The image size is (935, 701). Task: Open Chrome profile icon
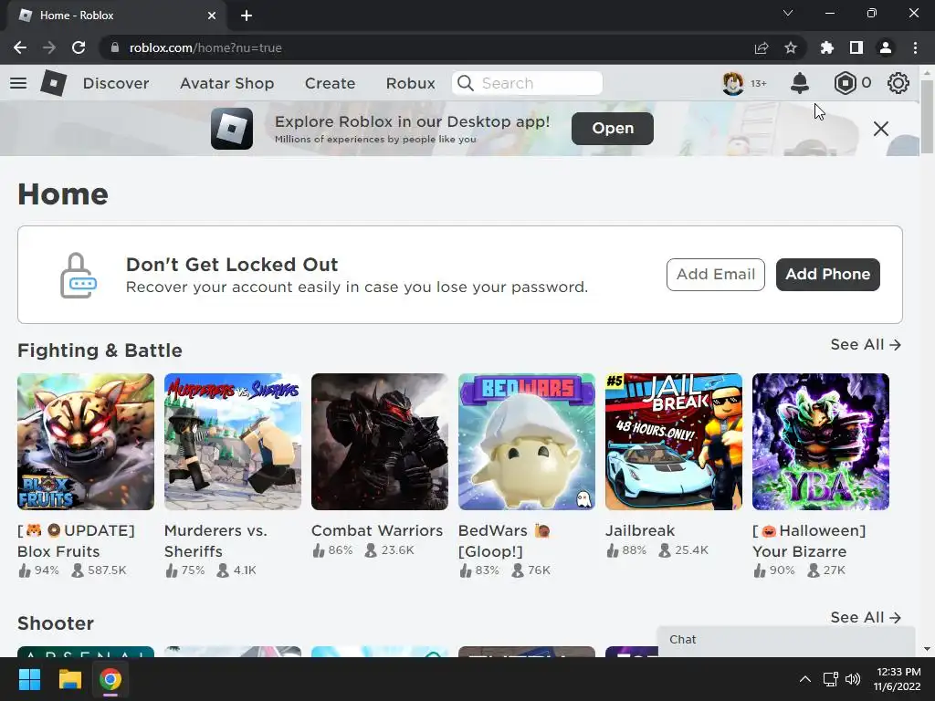pyautogui.click(x=886, y=47)
